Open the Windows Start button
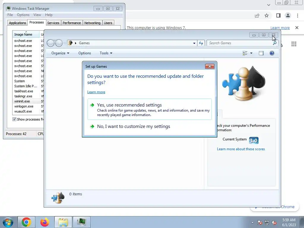304x228 pixels. (8, 222)
